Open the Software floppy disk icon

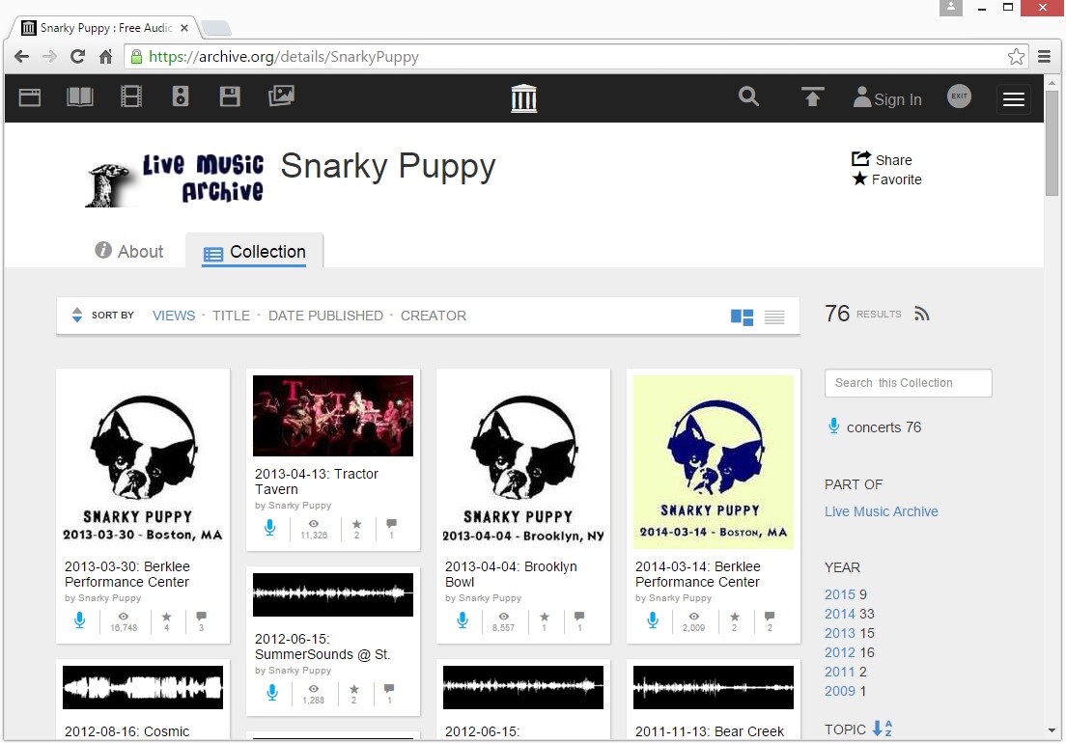pyautogui.click(x=230, y=96)
